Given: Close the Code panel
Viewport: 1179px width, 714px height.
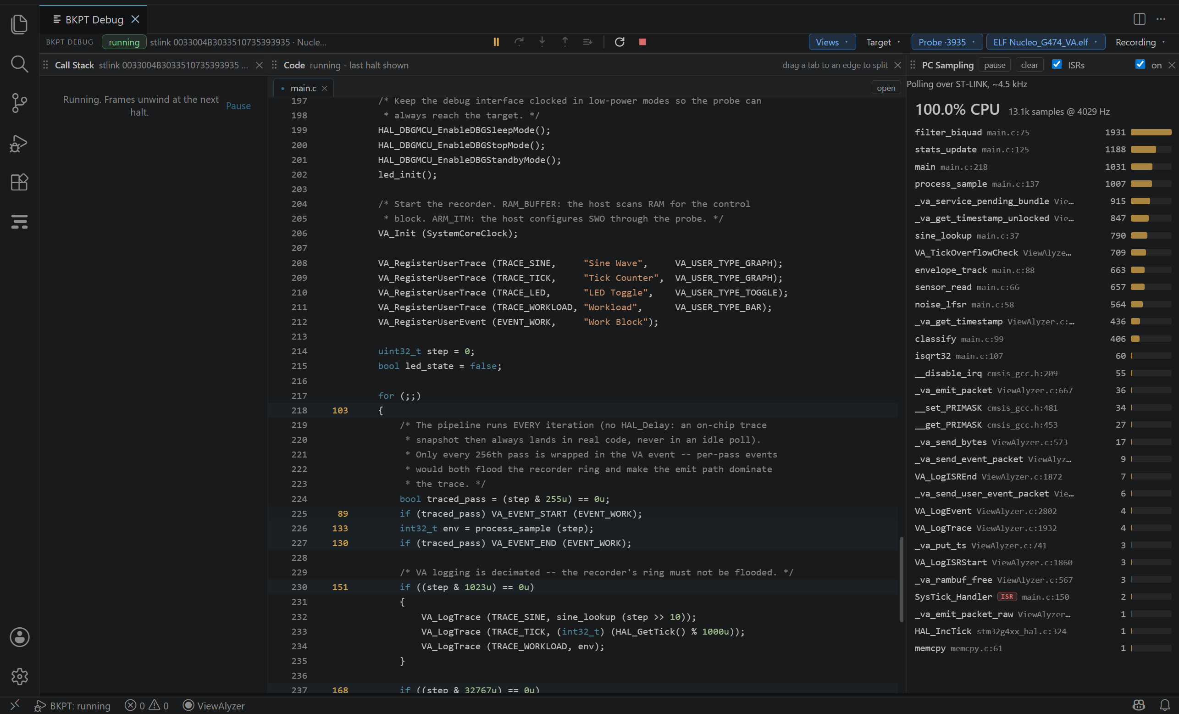Looking at the screenshot, I should pos(897,65).
